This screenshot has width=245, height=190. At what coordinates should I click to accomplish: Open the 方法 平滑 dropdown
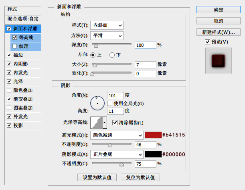(x=107, y=36)
